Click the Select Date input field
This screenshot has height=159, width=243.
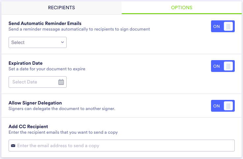click(x=33, y=82)
